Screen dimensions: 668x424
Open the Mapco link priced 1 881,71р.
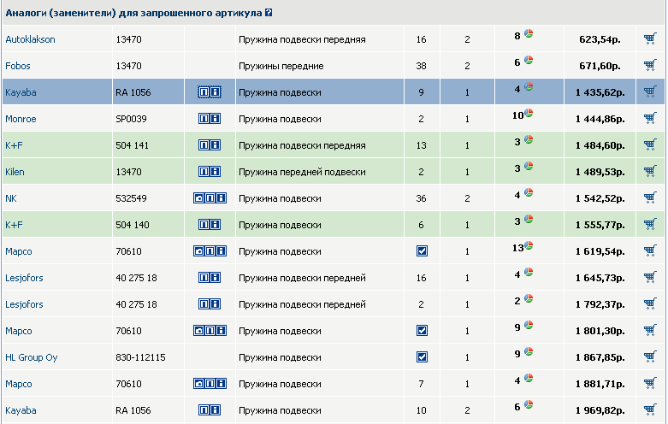19,384
